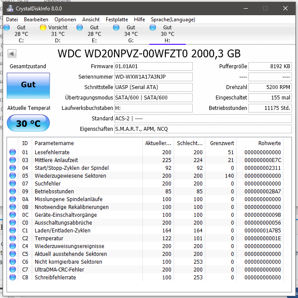Click the Drehzahl value 5200 RPM
The width and height of the screenshot is (298, 298).
point(270,87)
